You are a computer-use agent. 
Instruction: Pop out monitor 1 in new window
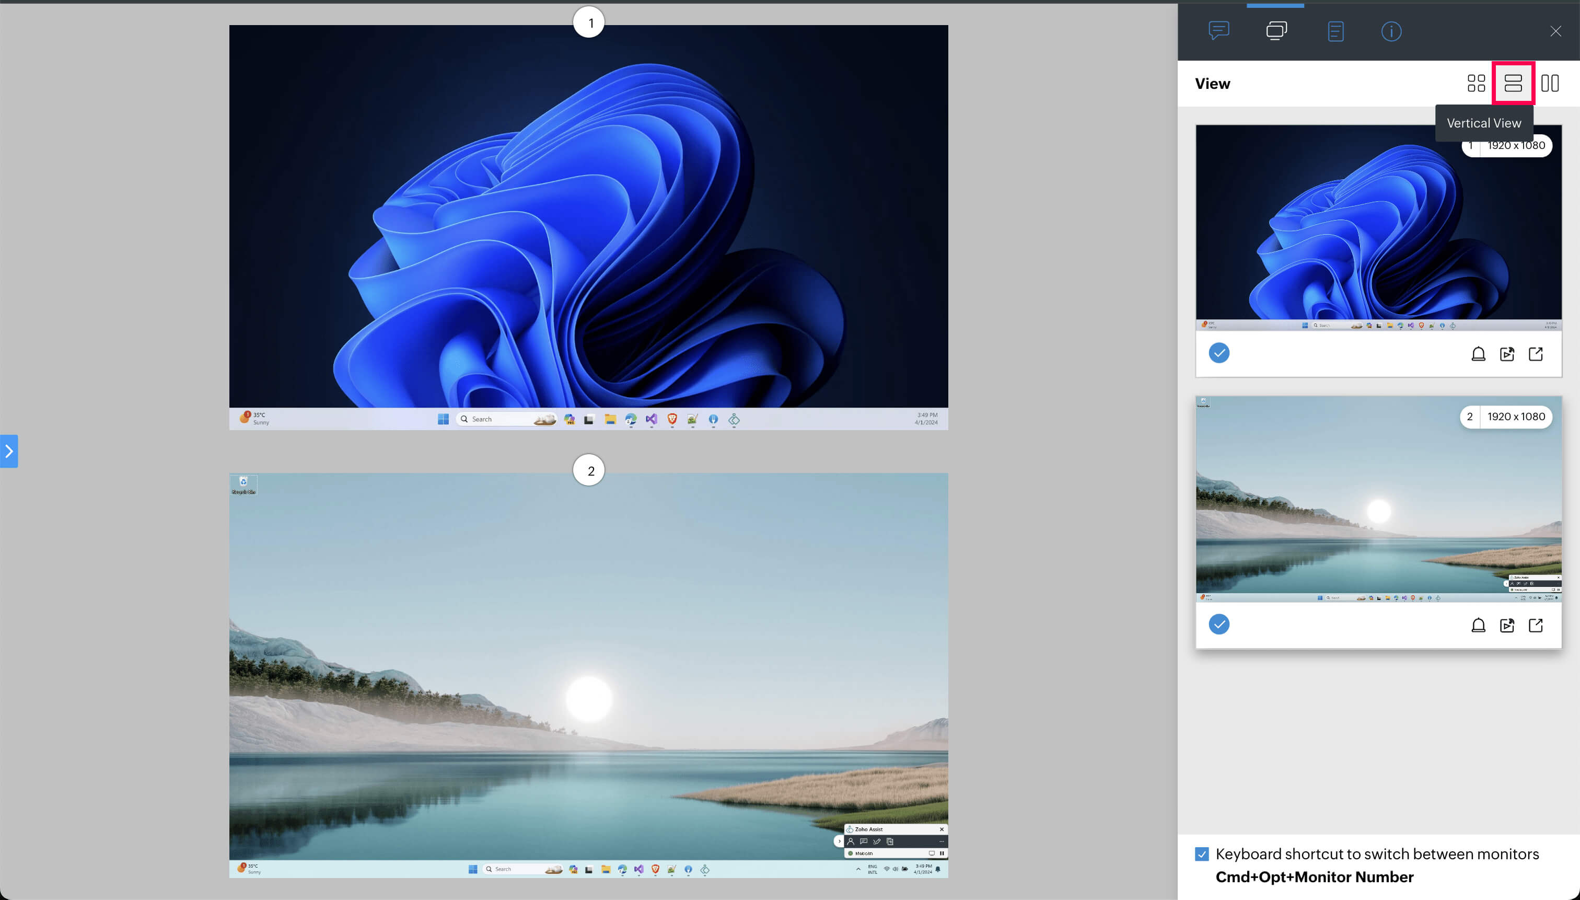tap(1536, 353)
